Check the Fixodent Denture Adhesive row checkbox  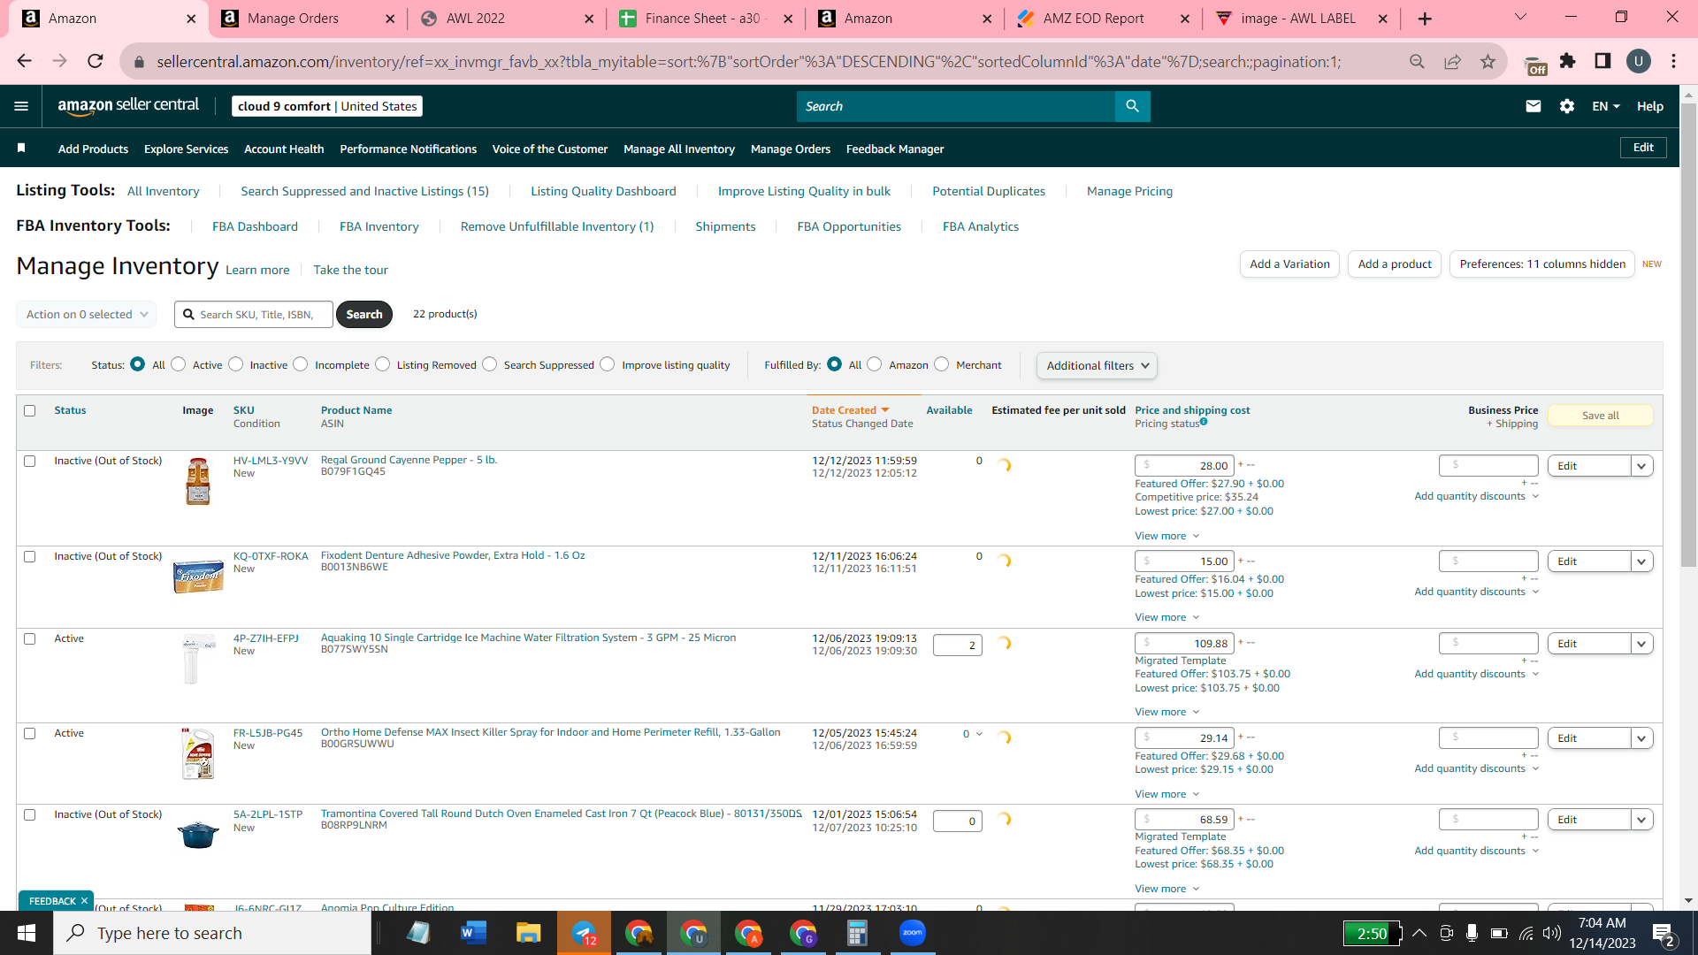30,556
